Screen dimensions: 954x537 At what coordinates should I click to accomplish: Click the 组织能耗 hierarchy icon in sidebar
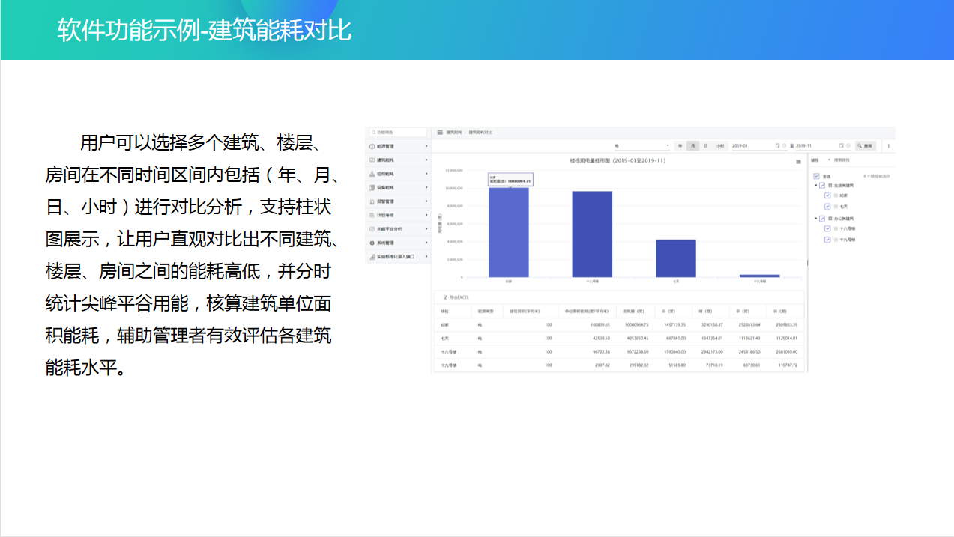(x=372, y=174)
